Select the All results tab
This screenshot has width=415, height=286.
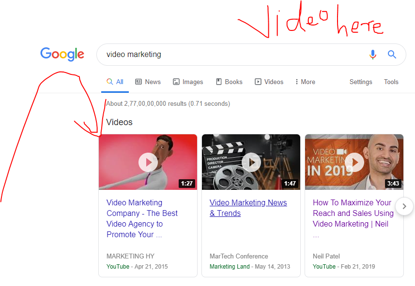[x=115, y=82]
